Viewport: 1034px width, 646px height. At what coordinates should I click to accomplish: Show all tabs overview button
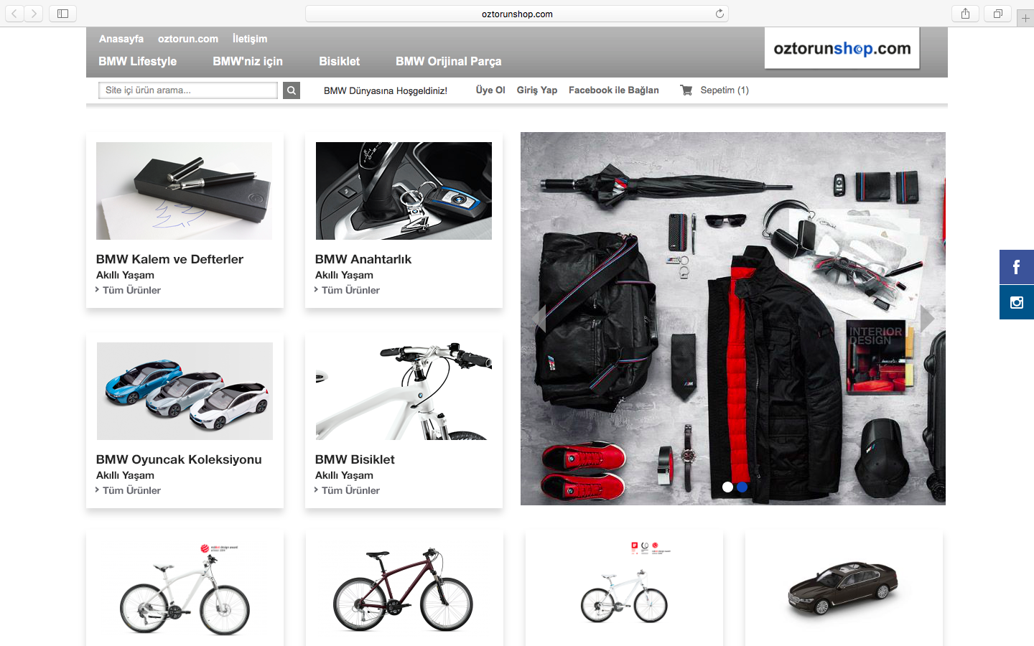click(x=997, y=14)
